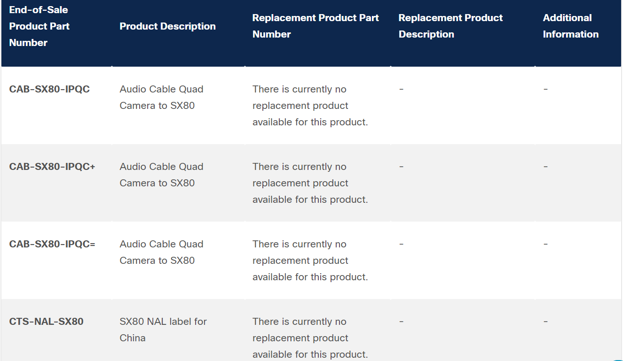The height and width of the screenshot is (361, 623).
Task: Click the CAB-SX80-IPQC= part number
Action: [x=52, y=244]
